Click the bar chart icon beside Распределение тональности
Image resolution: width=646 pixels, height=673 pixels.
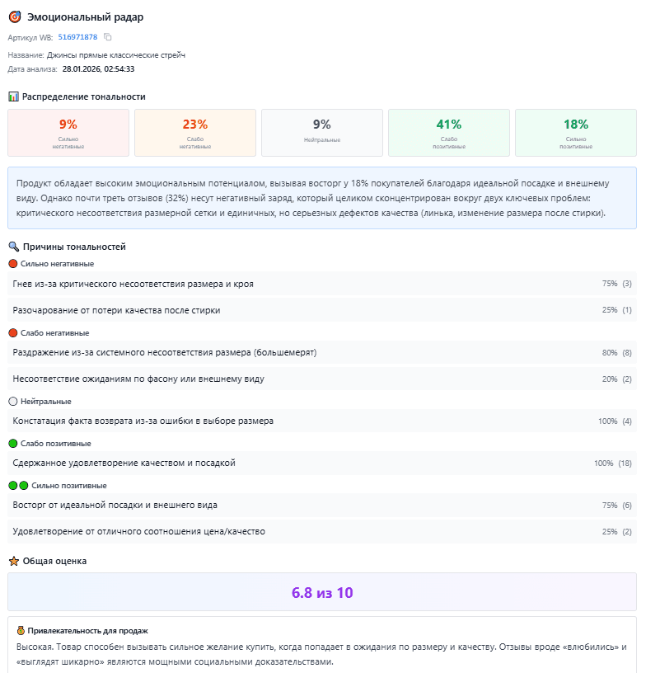(x=13, y=96)
